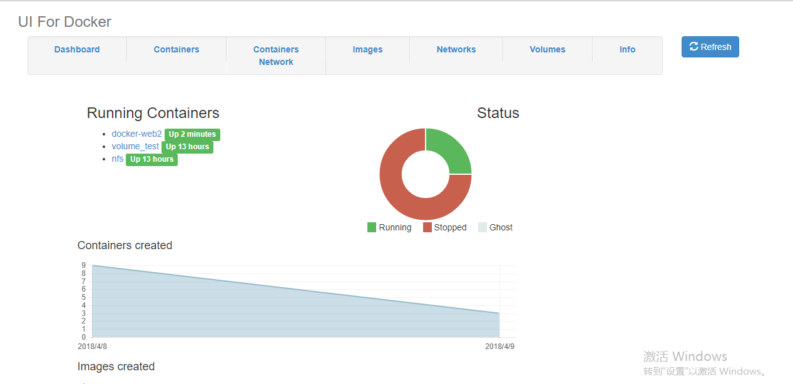The height and width of the screenshot is (384, 793).
Task: Click the Ghost legend label
Action: tap(501, 227)
